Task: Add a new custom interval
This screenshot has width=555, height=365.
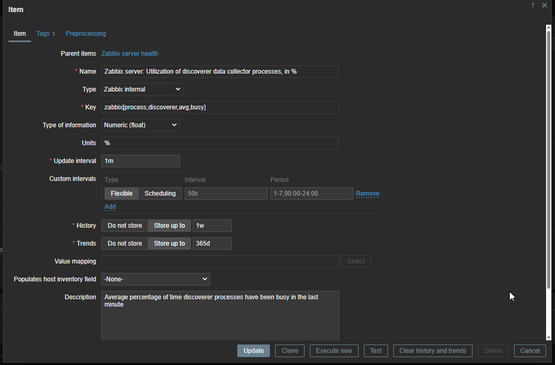Action: click(110, 207)
